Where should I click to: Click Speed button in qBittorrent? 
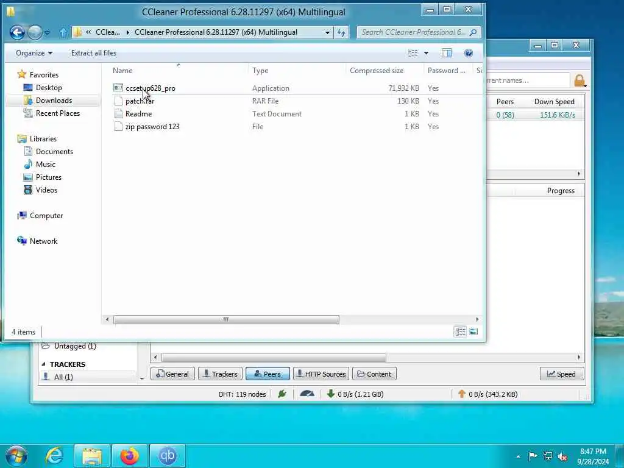coord(562,374)
